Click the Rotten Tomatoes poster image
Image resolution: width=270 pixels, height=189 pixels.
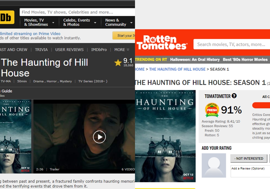[165, 136]
